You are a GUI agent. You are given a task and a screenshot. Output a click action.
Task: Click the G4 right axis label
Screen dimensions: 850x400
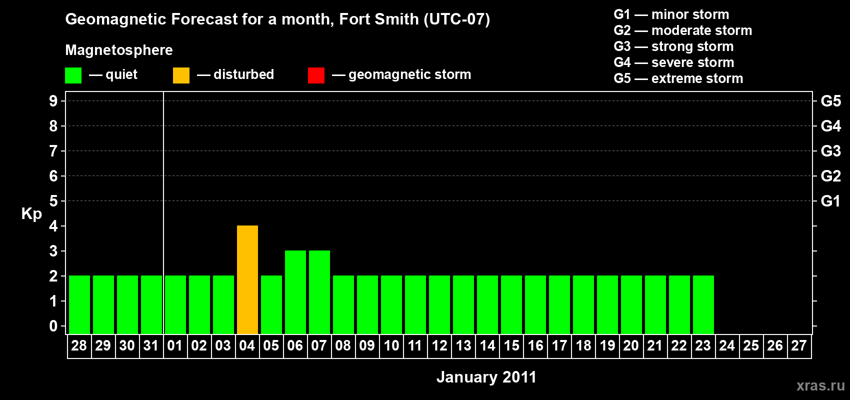click(831, 126)
